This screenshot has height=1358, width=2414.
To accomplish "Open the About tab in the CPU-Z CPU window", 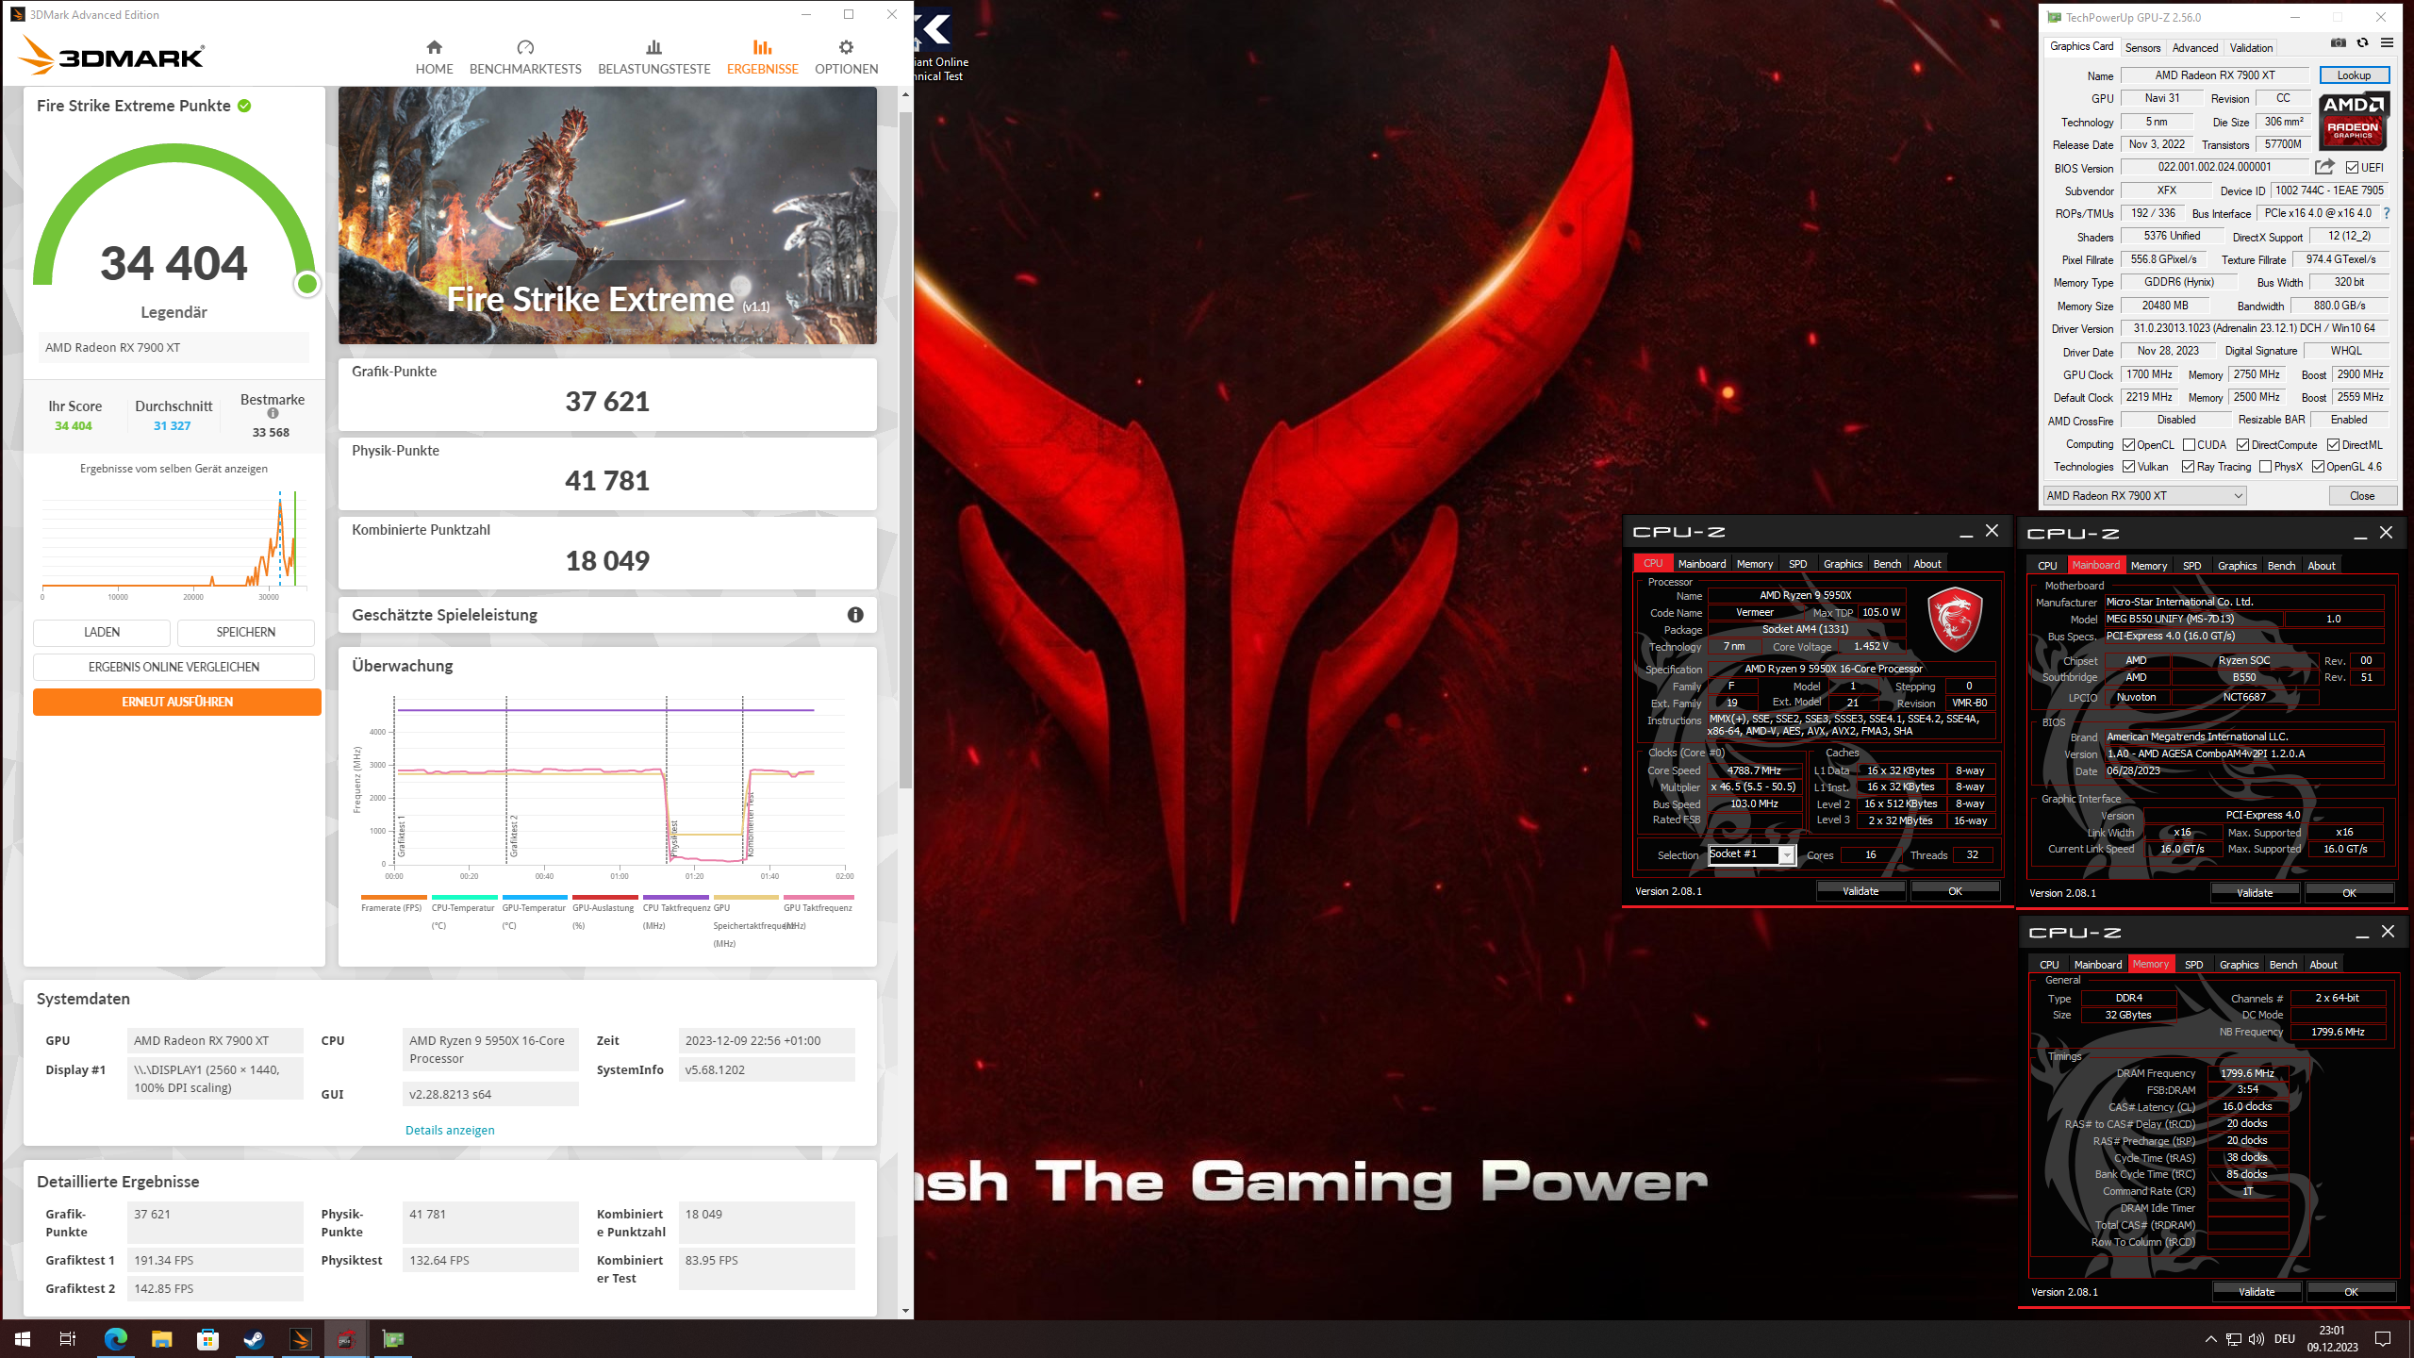I will 1926,564.
